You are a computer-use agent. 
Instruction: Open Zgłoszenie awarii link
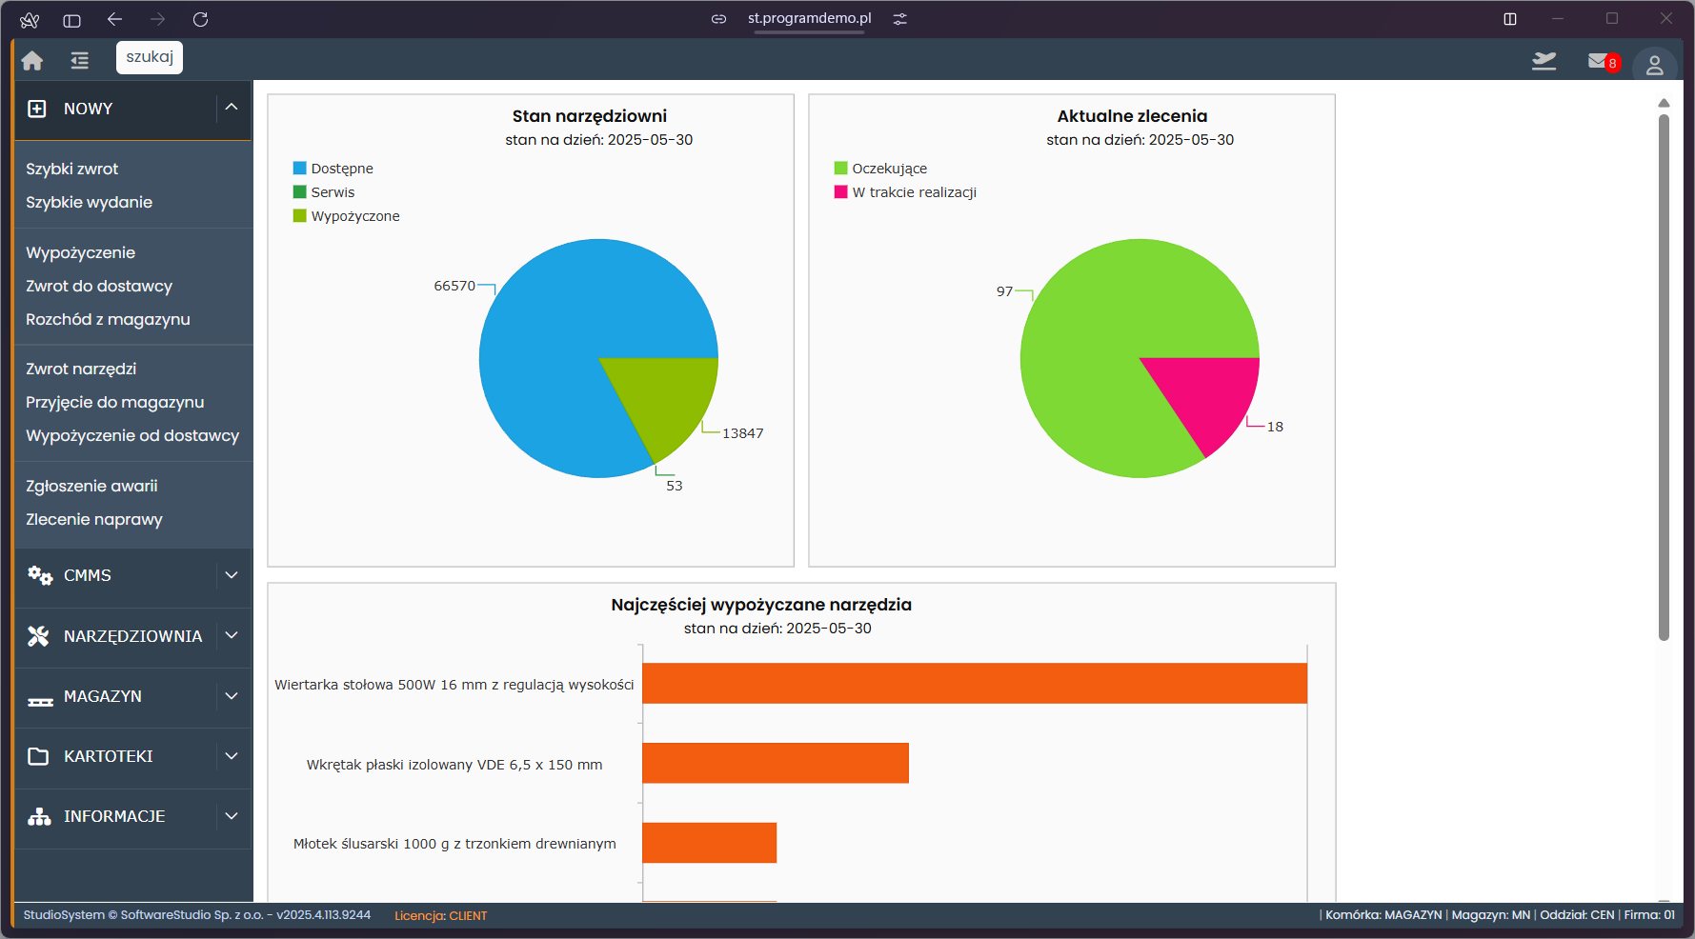tap(91, 486)
